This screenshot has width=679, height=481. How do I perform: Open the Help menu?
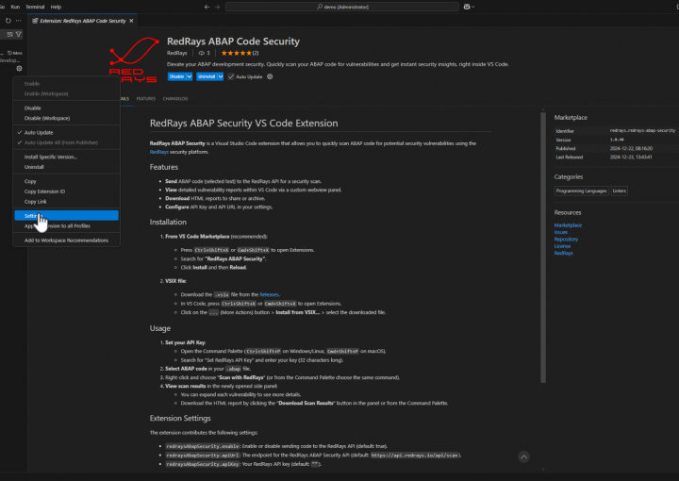click(56, 7)
